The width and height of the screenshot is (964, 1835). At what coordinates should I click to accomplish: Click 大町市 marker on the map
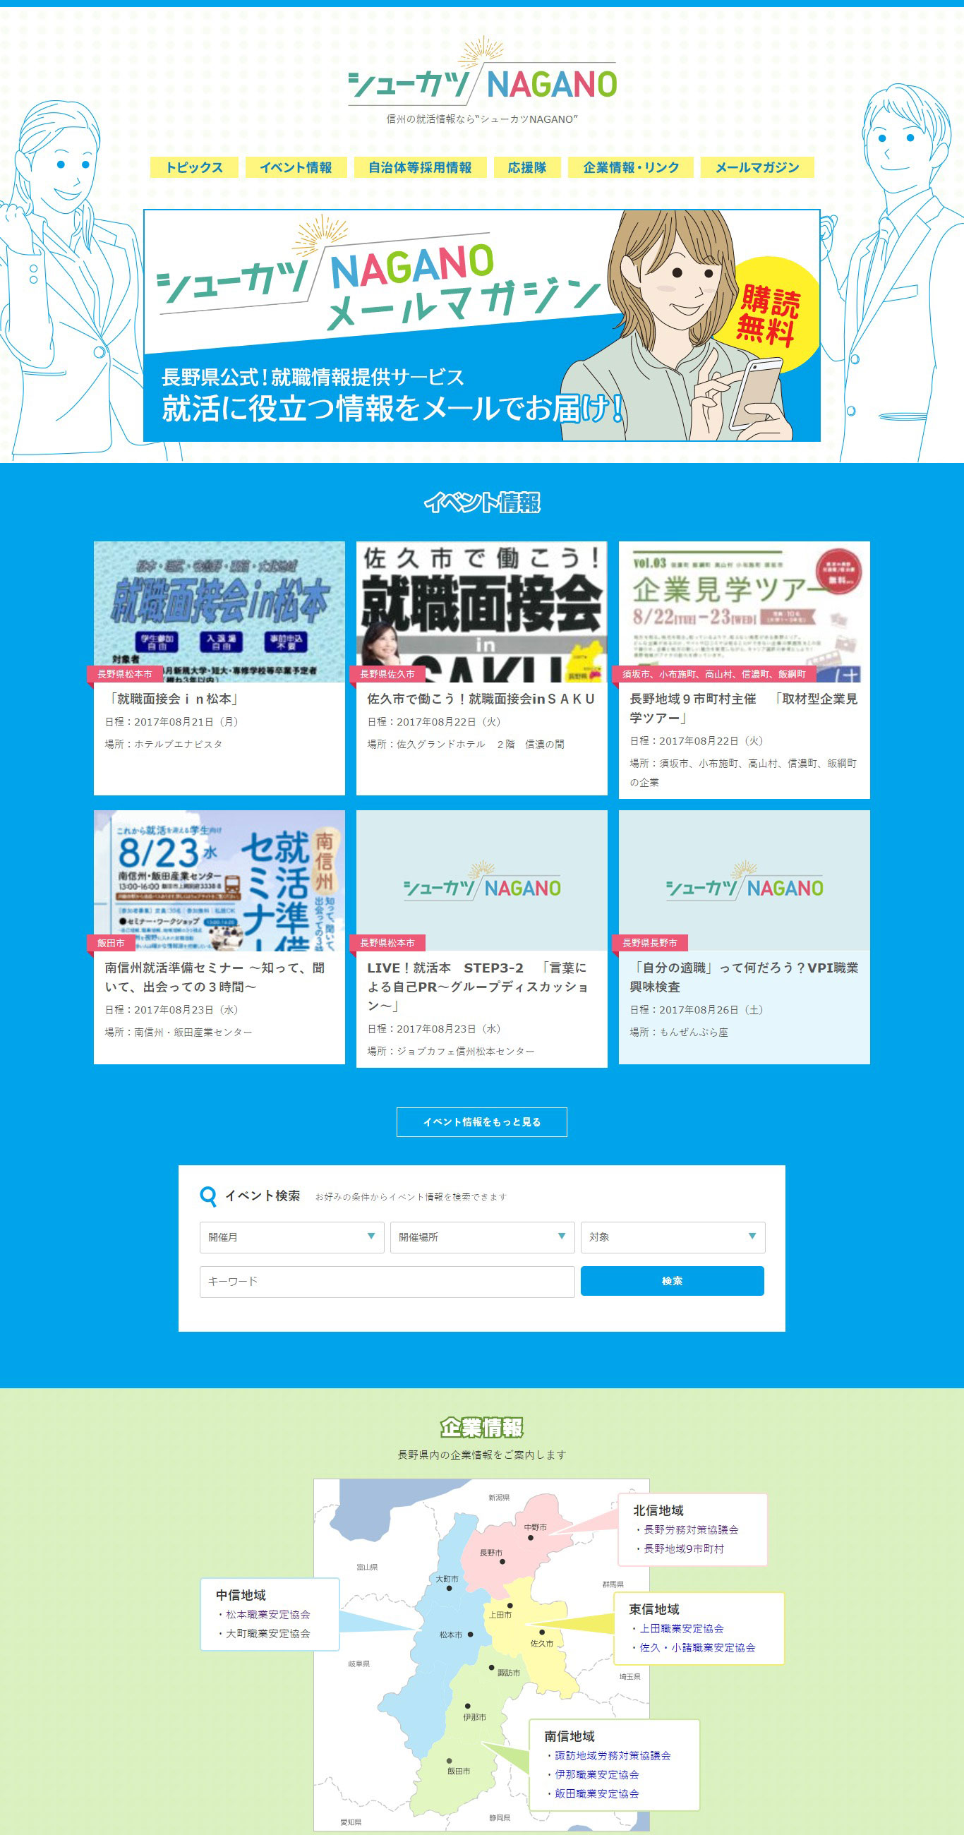pyautogui.click(x=449, y=1588)
